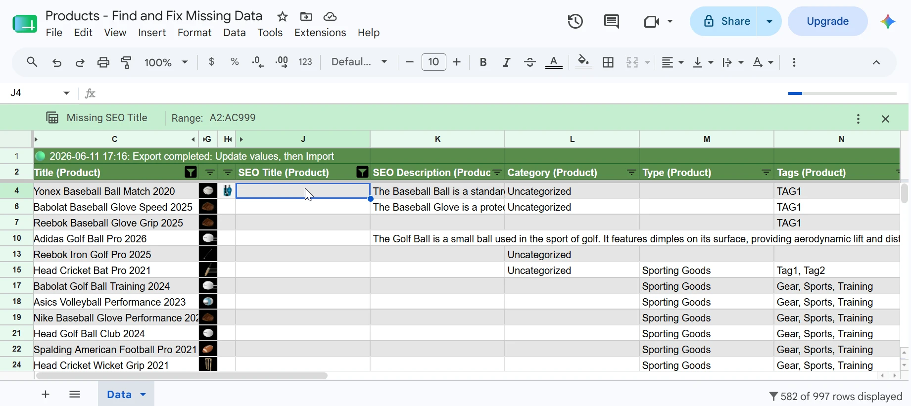911x406 pixels.
Task: Decrease font size with minus
Action: 410,62
